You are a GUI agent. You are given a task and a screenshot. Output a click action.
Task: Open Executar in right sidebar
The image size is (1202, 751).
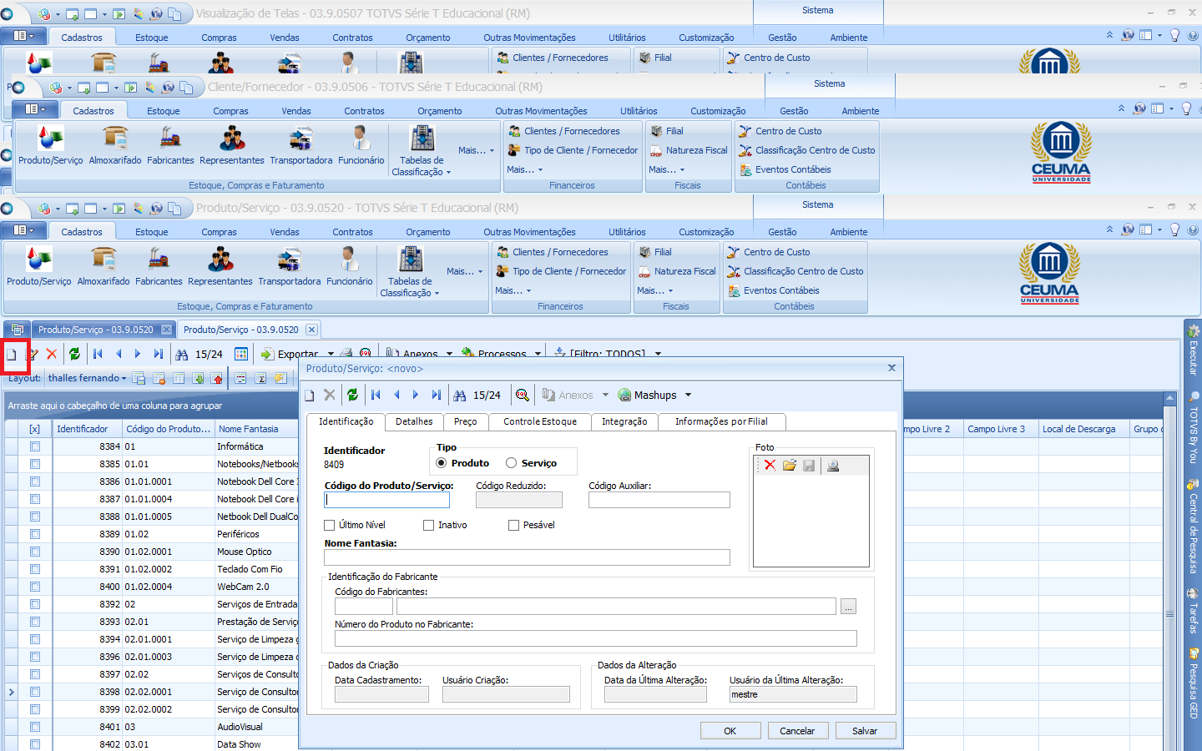1194,350
